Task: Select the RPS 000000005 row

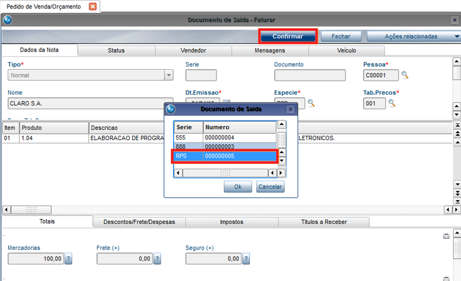Action: tap(225, 156)
